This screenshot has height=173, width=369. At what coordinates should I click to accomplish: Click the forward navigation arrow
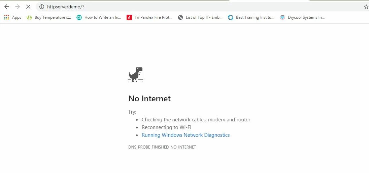point(18,7)
